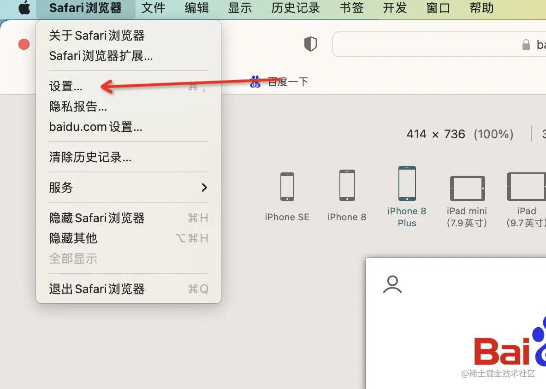Viewport: 546px width, 389px height.
Task: Open the 开发 menu
Action: pos(395,8)
